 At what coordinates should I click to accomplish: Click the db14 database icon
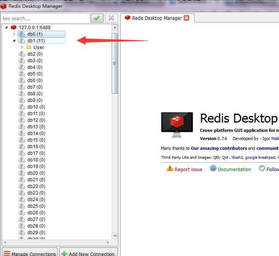point(22,133)
